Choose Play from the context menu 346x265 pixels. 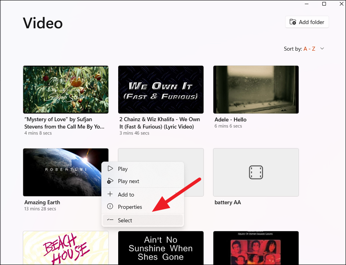pos(143,169)
